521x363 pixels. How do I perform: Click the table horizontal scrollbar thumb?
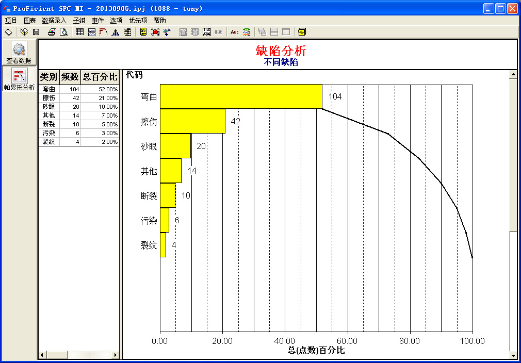(57, 355)
